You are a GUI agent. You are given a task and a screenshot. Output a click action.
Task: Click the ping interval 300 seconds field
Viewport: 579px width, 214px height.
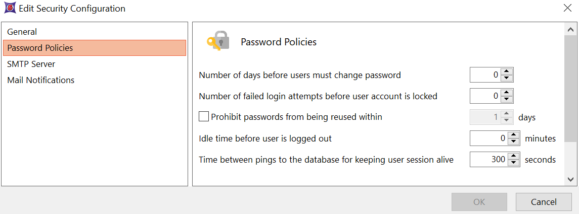coord(488,160)
